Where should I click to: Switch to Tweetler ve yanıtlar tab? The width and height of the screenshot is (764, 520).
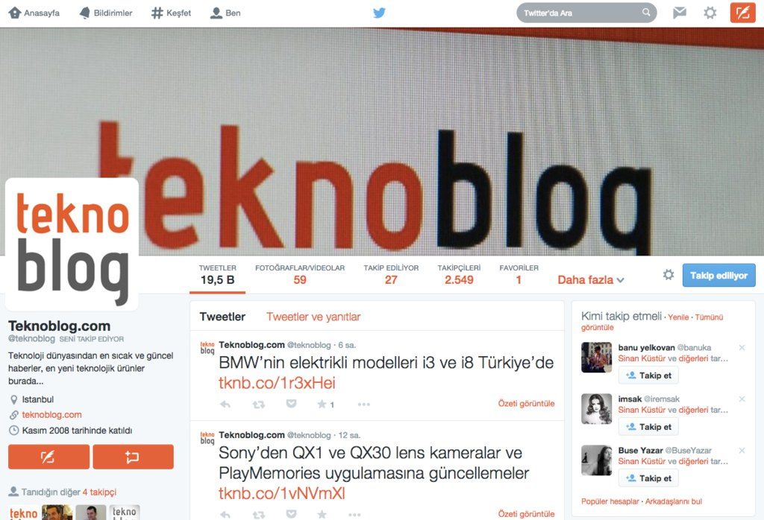(x=313, y=317)
